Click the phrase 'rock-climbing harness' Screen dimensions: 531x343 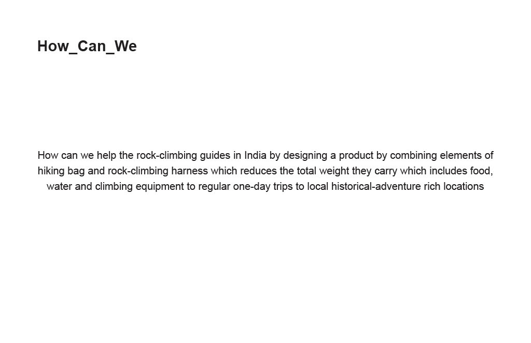(158, 171)
